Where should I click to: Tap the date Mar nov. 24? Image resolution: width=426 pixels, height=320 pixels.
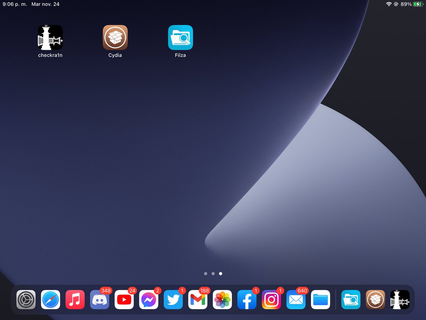(x=45, y=4)
